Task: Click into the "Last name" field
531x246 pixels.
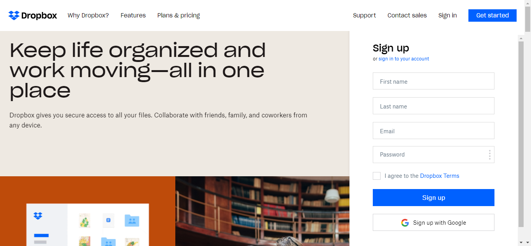Action: (x=433, y=106)
